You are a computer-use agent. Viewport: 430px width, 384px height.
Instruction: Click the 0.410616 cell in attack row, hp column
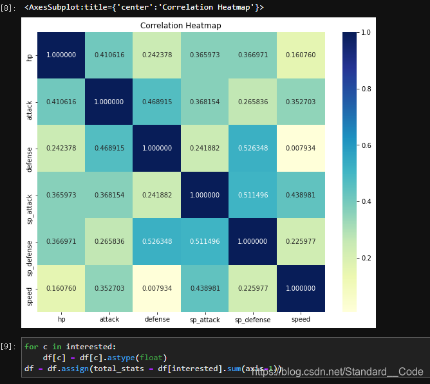tap(61, 102)
